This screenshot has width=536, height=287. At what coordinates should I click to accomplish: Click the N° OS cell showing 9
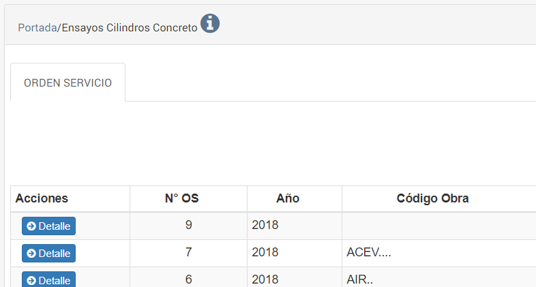188,225
